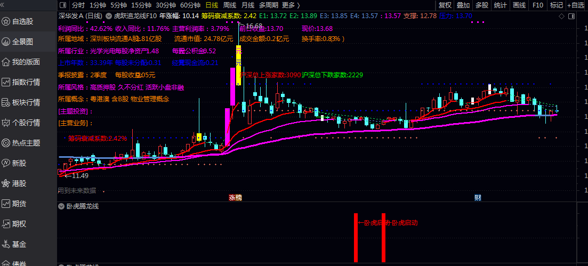
Task: Click the 个股行情 icon in the sidebar
Action: pyautogui.click(x=6, y=123)
